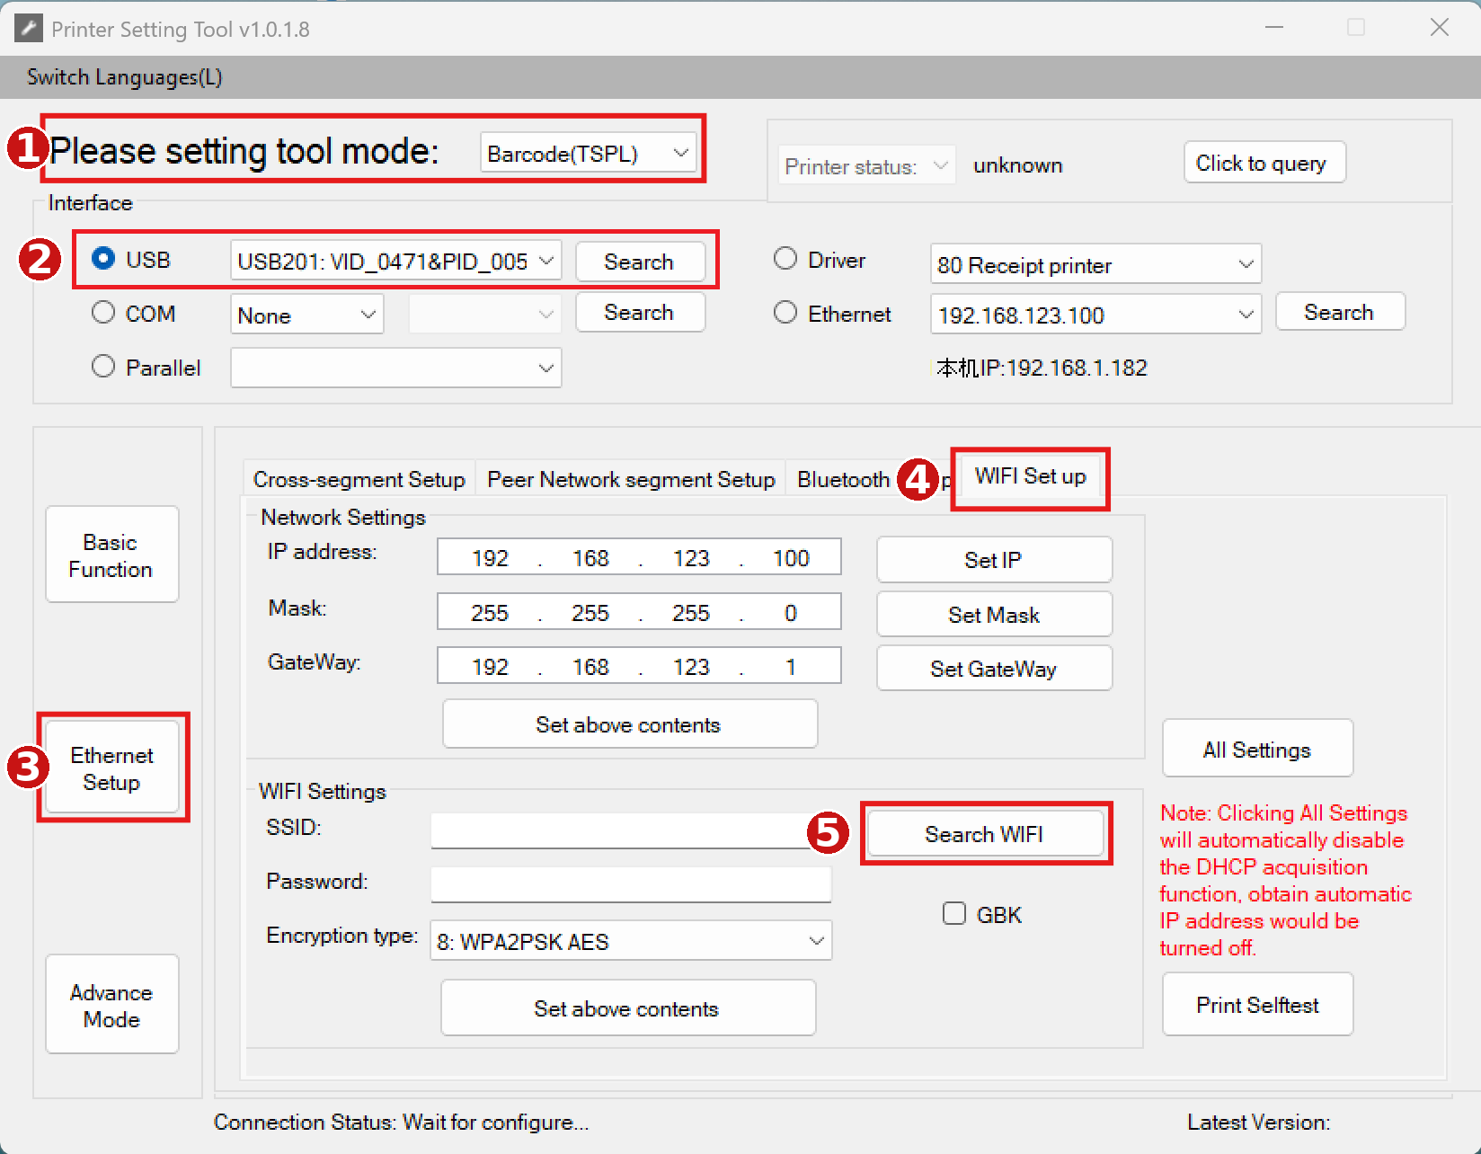This screenshot has height=1154, width=1481.
Task: Click the Set IP button
Action: tap(994, 560)
